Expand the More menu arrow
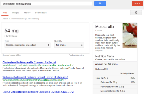 [30, 13]
